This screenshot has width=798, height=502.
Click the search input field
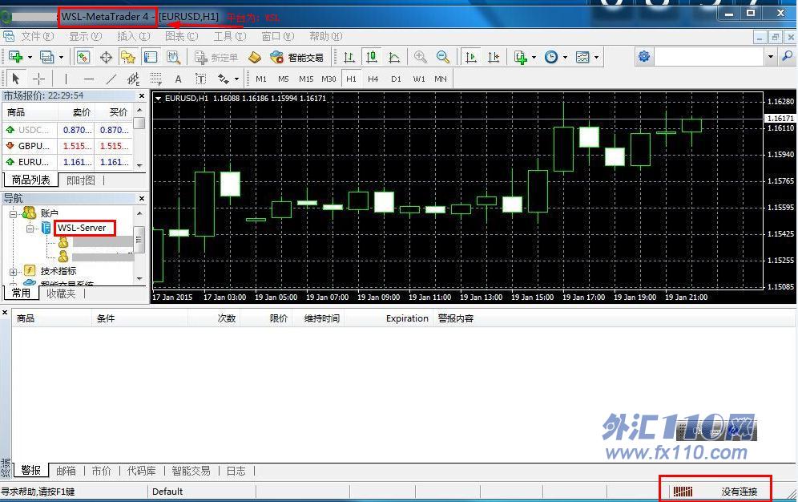point(709,56)
